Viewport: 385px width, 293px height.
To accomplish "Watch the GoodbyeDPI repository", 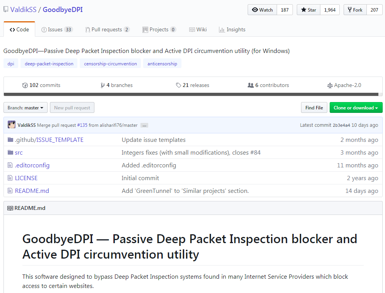I will [x=262, y=10].
